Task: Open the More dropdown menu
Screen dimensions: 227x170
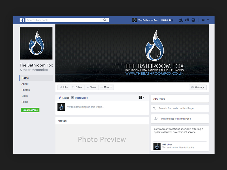Action: [x=106, y=87]
